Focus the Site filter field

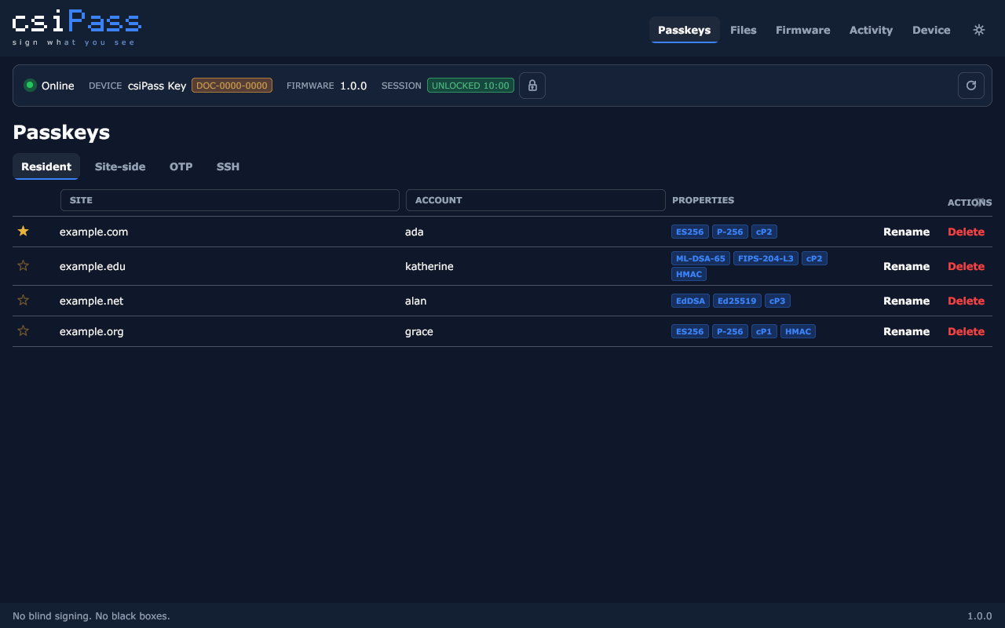(230, 200)
